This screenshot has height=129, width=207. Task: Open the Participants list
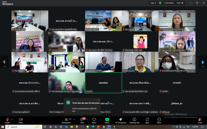click(66, 120)
